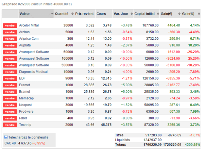Sell Avanquest Software with quantity 500000

(10, 65)
